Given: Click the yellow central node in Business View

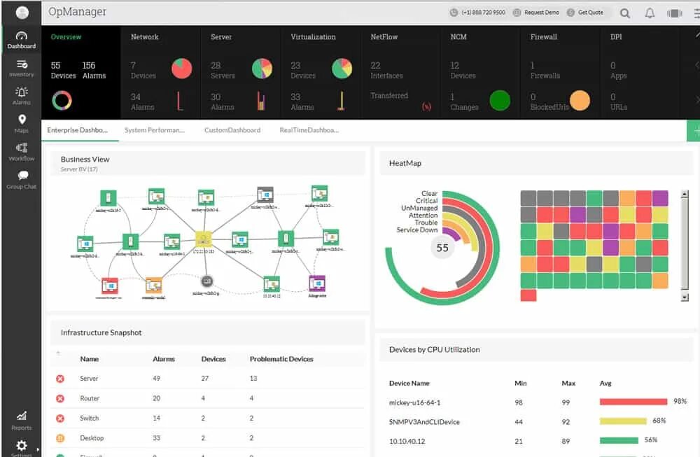Looking at the screenshot, I should tap(204, 239).
